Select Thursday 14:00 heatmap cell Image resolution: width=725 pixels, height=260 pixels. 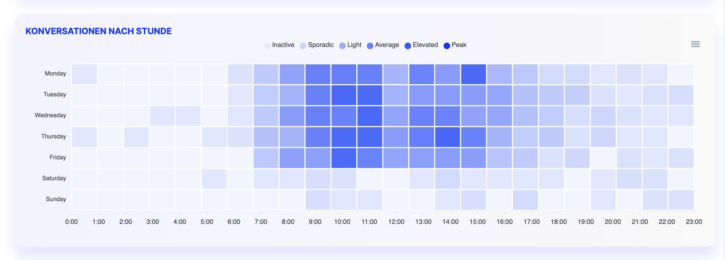click(447, 137)
